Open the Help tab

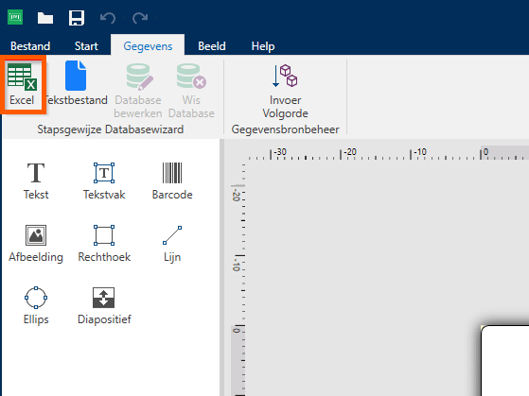pos(263,46)
